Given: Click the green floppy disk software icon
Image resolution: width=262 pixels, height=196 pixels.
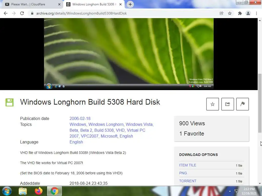Looking at the screenshot, I should point(9,102).
